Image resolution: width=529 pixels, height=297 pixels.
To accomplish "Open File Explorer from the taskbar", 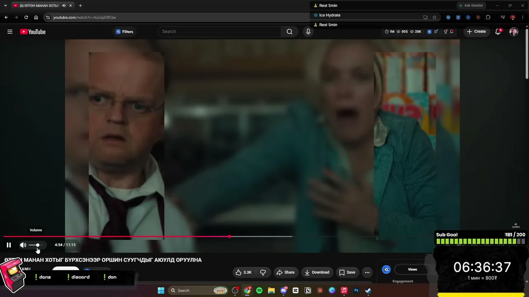I will click(271, 290).
